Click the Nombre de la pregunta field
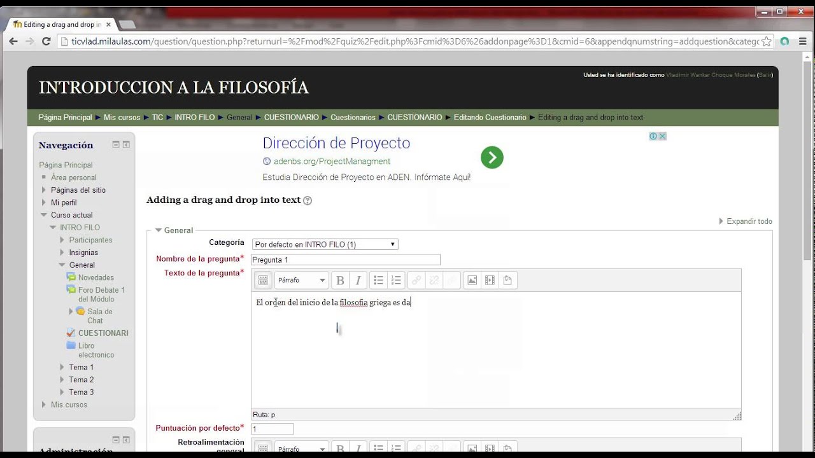This screenshot has width=815, height=458. (346, 260)
